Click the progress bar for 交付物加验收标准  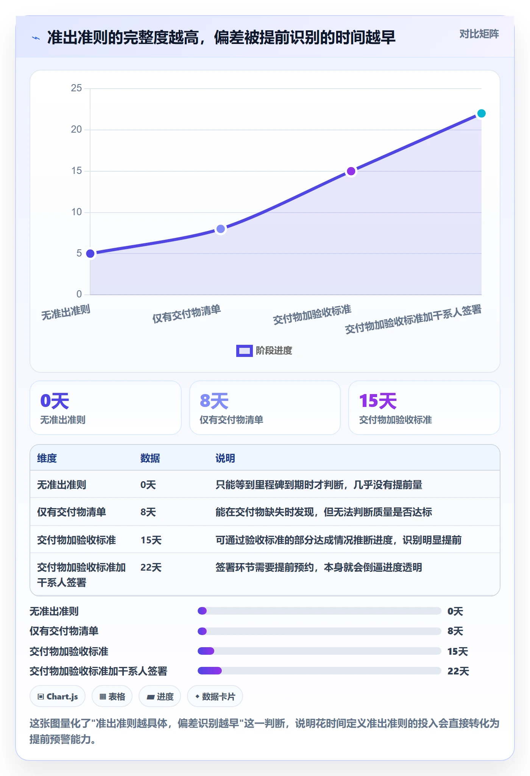click(x=320, y=651)
